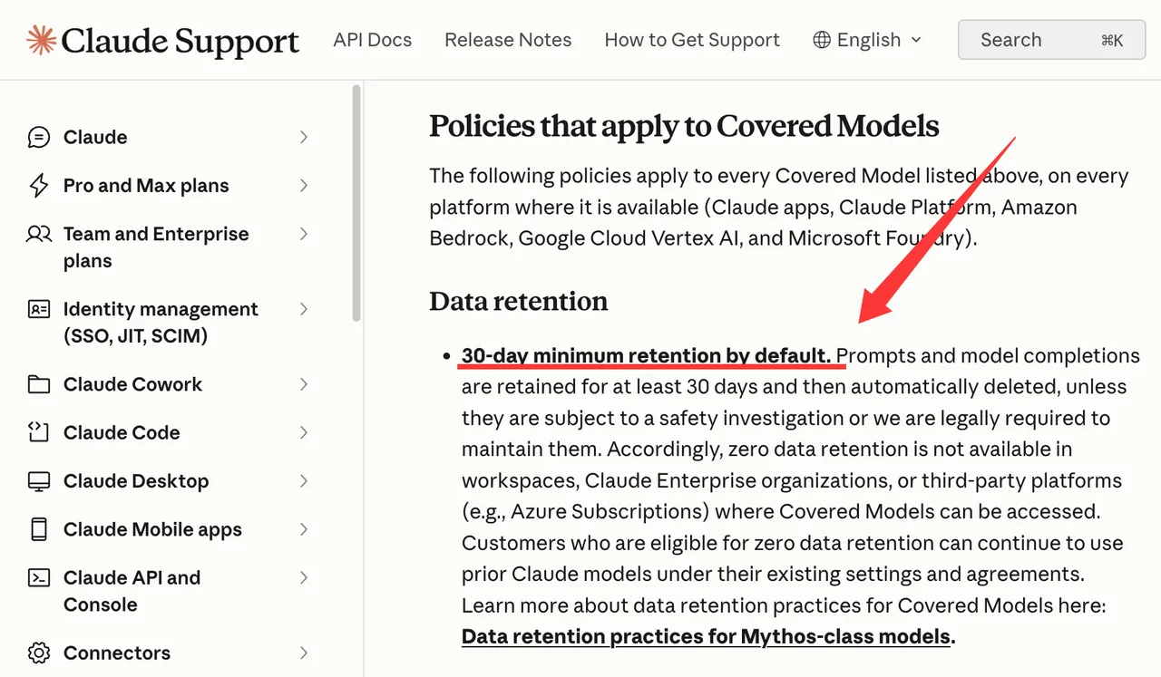Screen dimensions: 1161x677
Task: Click the Claude Desktop monitor icon
Action: click(x=39, y=481)
